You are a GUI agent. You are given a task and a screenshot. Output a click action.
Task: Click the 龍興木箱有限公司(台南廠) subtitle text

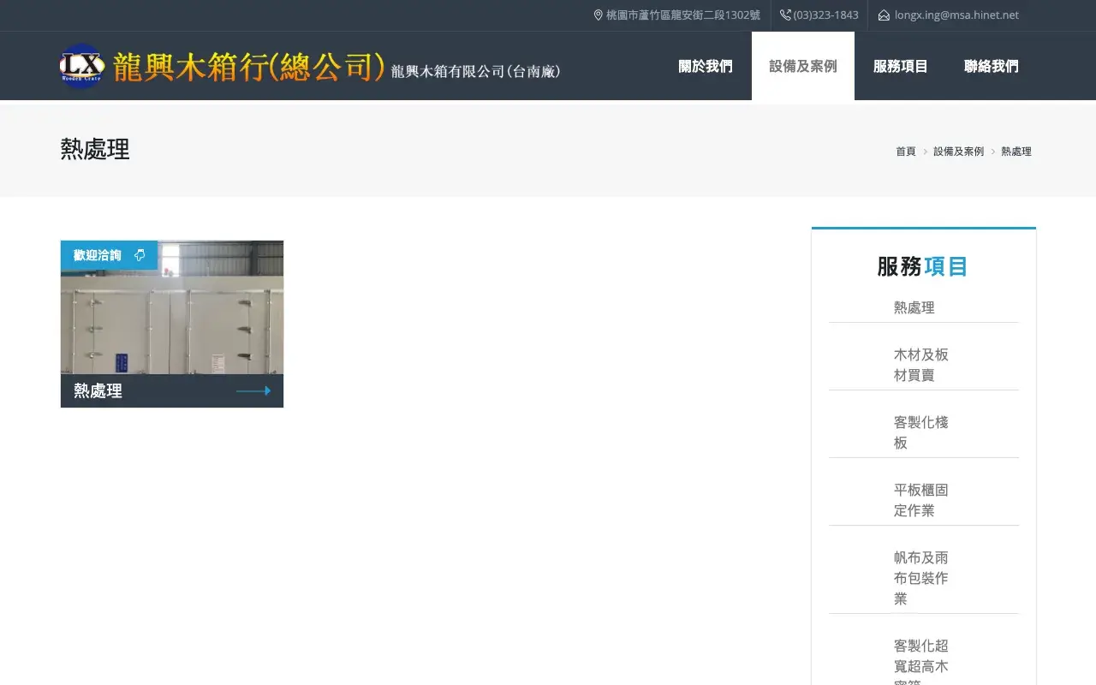point(476,72)
